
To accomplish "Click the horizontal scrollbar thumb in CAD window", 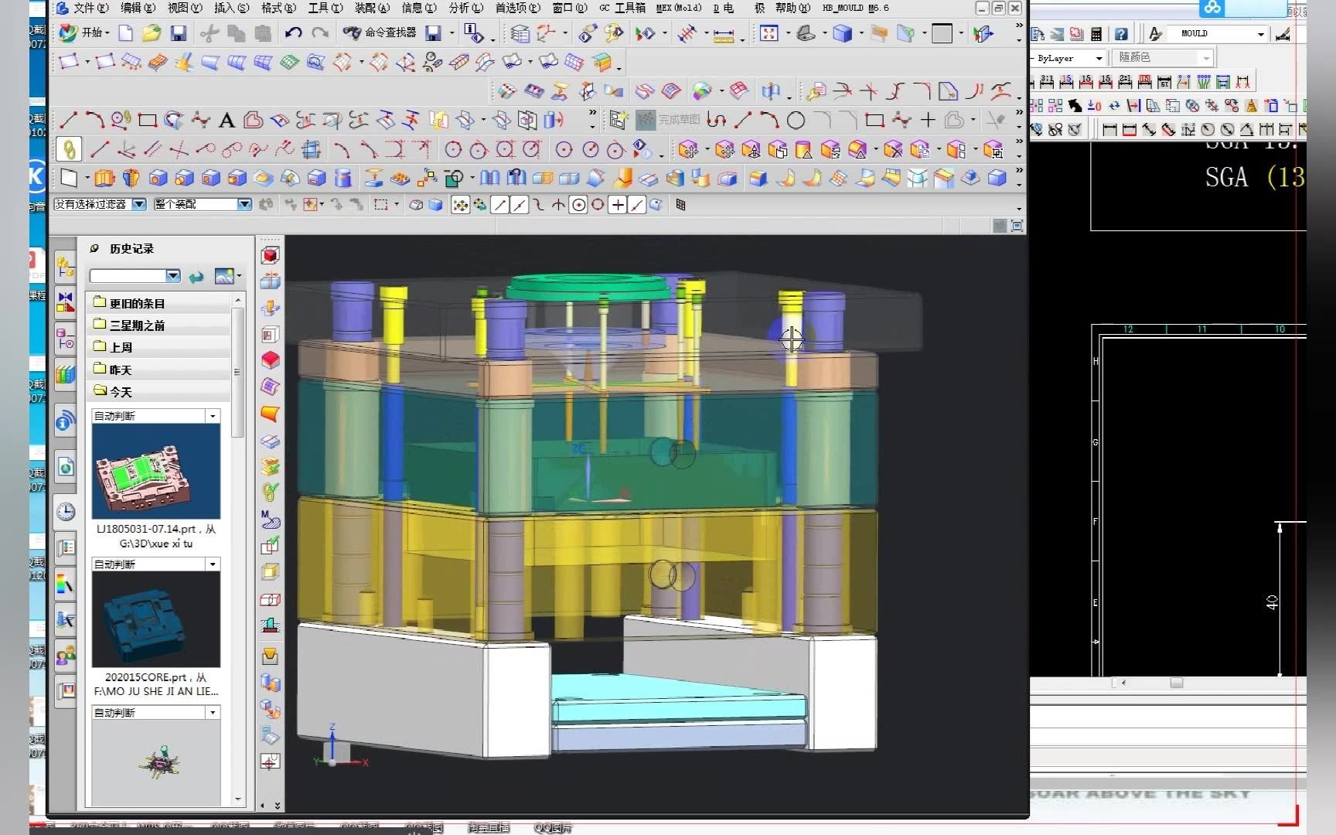I will (x=1176, y=683).
